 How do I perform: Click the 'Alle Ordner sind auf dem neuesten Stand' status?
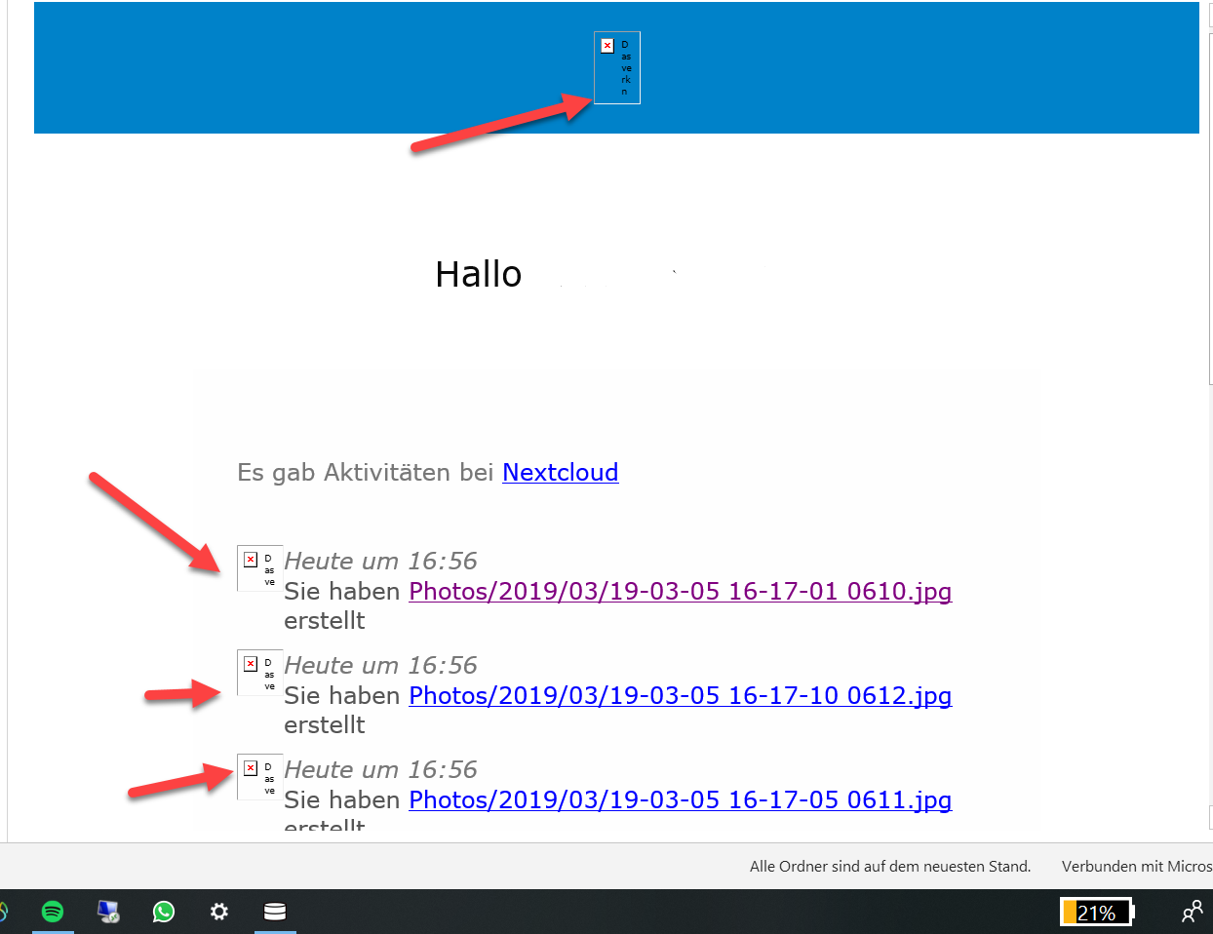click(889, 867)
